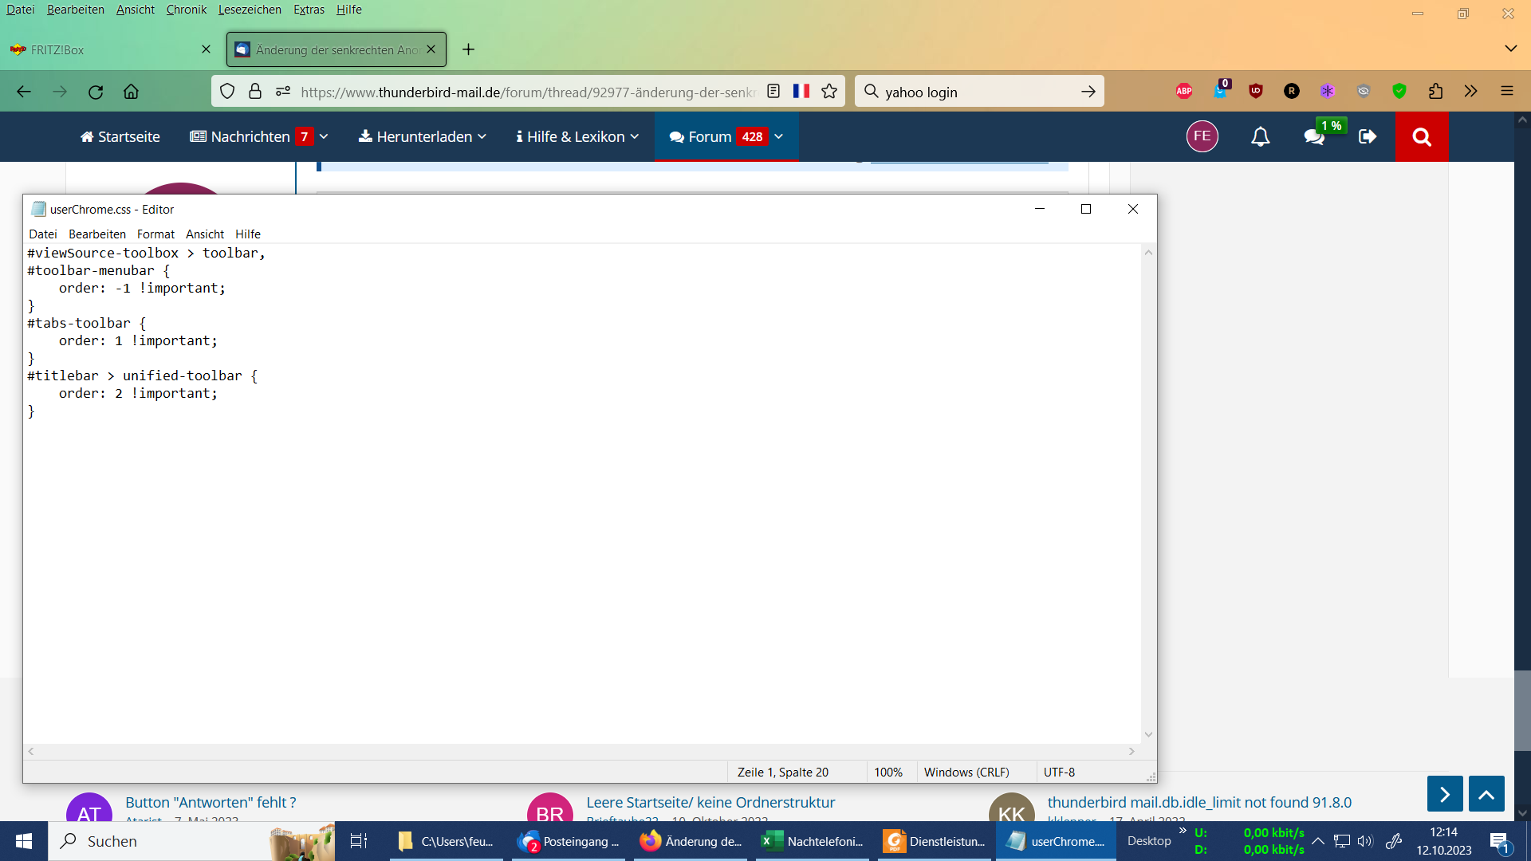
Task: Open the Adblock Plus extension icon
Action: pos(1184,91)
